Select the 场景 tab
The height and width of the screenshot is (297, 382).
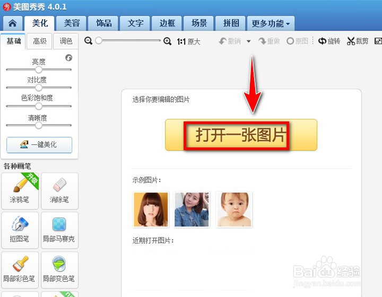[199, 23]
